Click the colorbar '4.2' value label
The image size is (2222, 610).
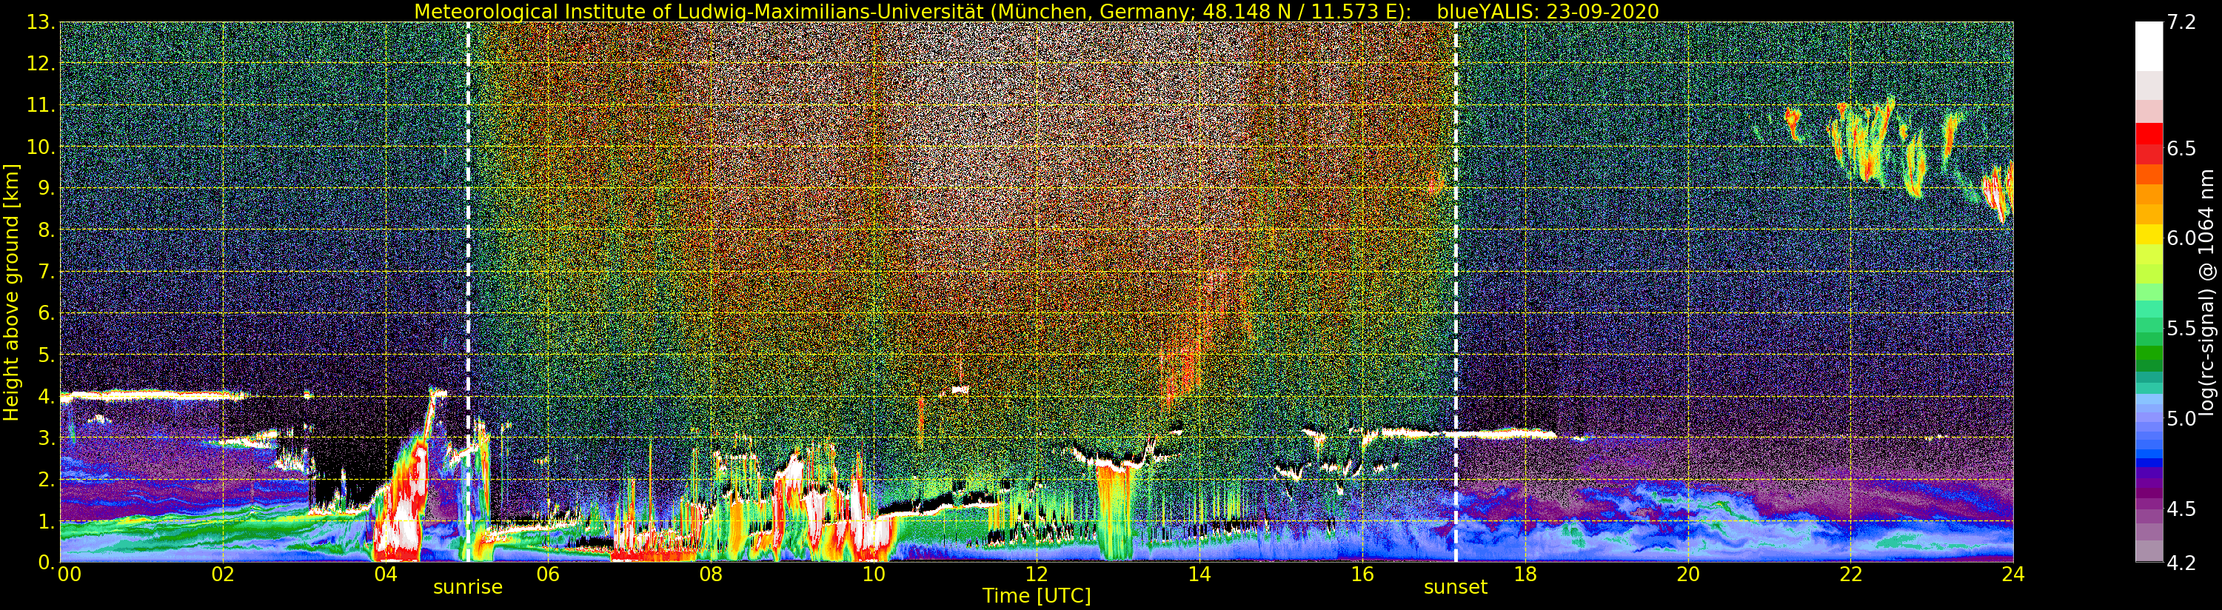coord(2181,563)
